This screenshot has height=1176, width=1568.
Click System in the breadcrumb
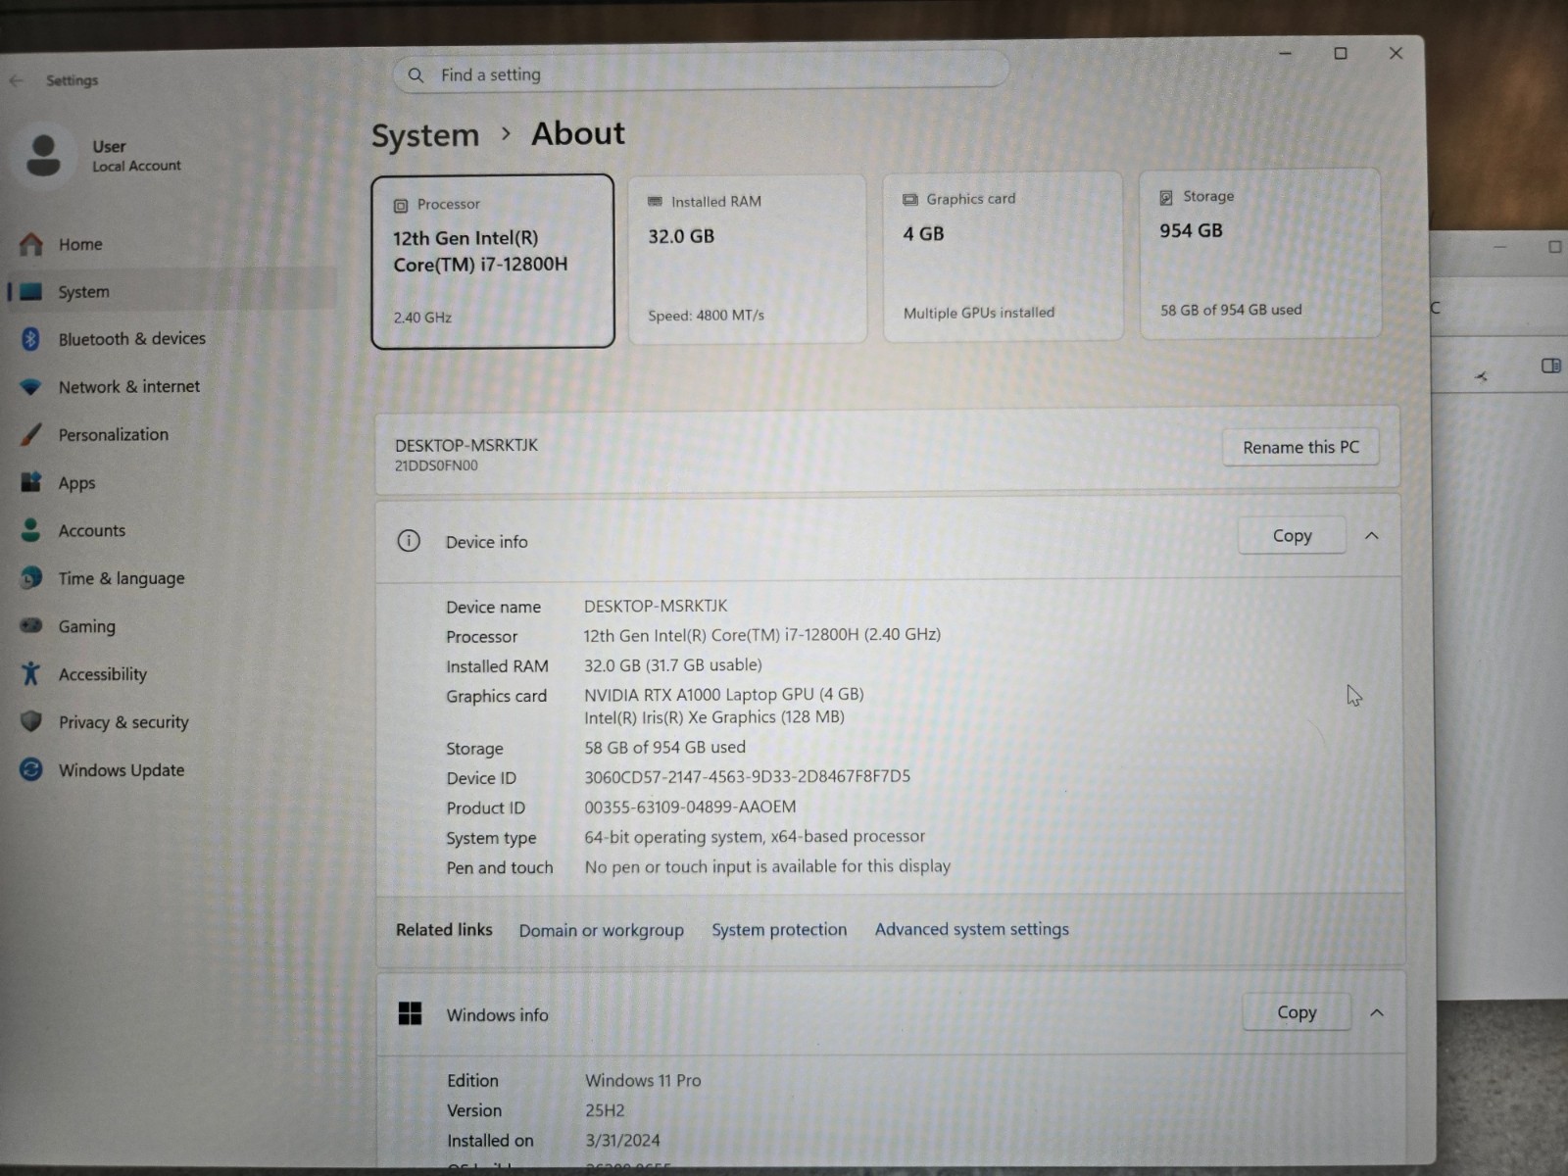425,135
